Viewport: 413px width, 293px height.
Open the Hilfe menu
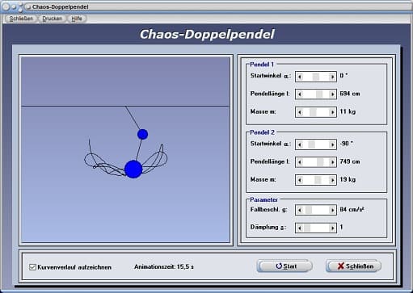point(77,19)
